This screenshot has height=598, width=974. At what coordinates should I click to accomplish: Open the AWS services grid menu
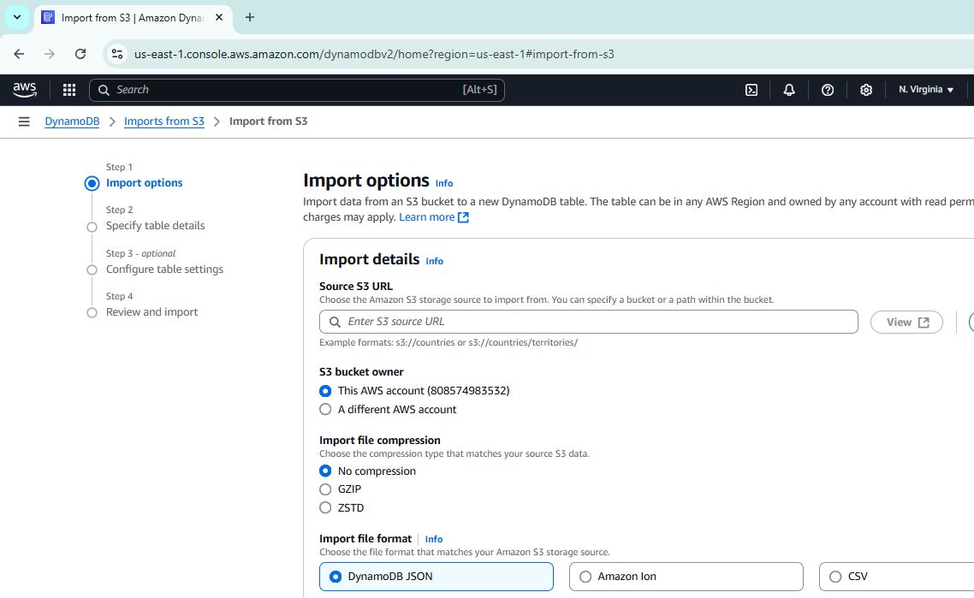pos(69,90)
